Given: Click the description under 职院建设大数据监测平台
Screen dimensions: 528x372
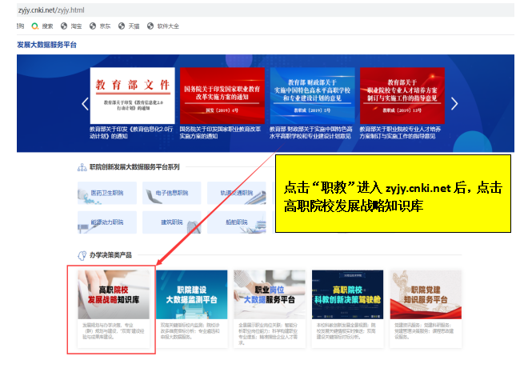Looking at the screenshot, I should pyautogui.click(x=190, y=331).
